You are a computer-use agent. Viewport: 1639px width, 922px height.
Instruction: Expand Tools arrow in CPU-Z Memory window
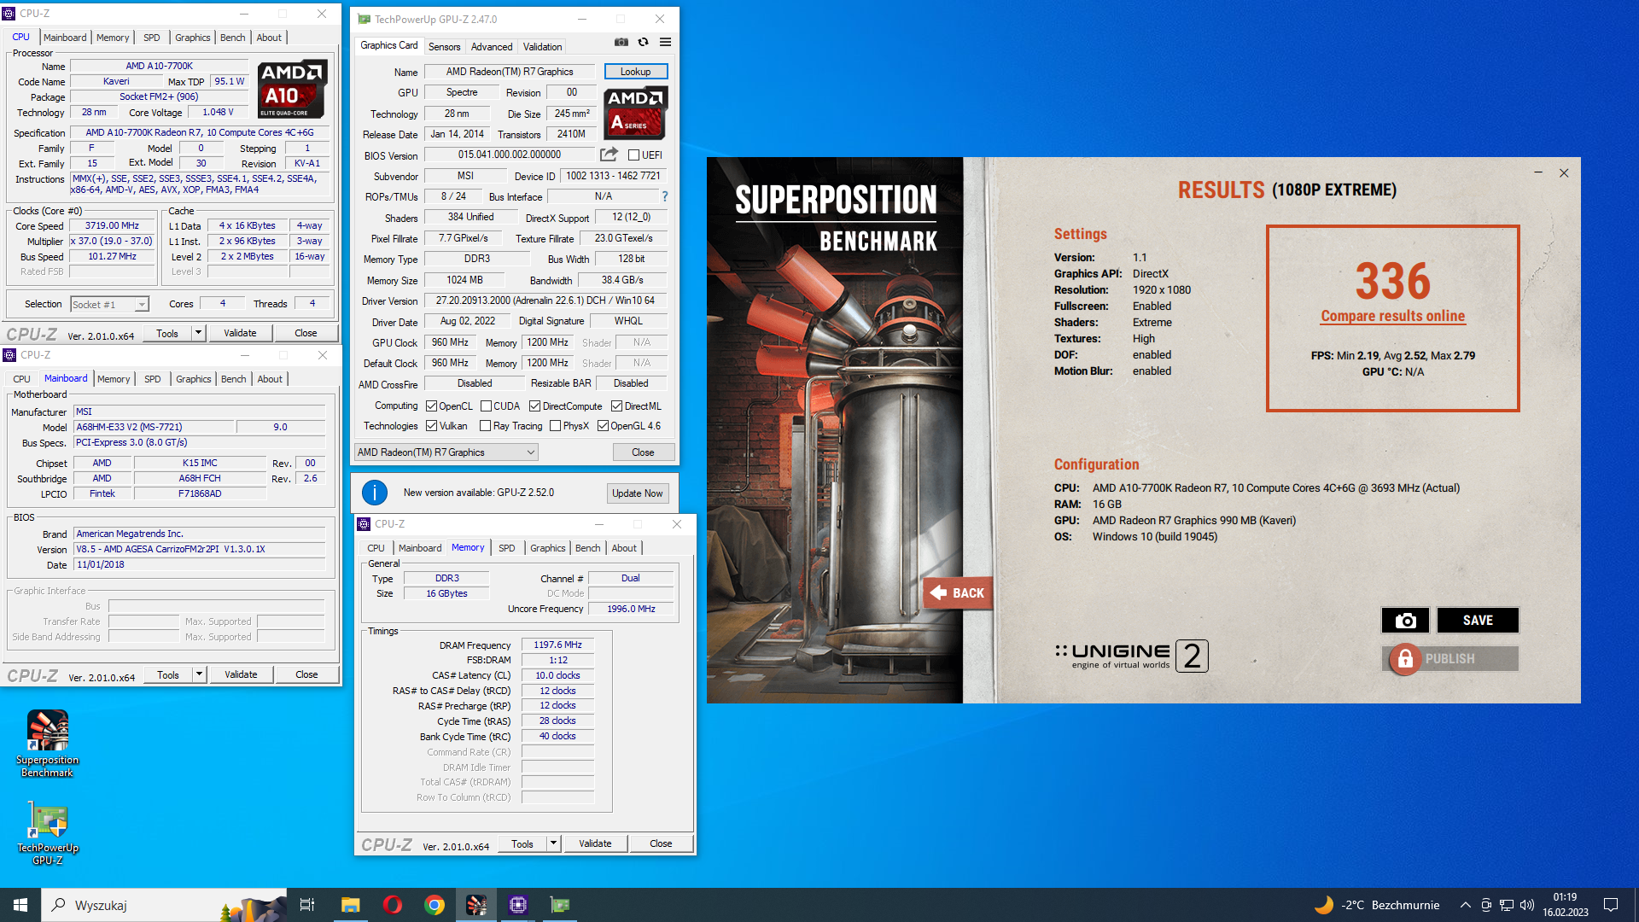(554, 843)
